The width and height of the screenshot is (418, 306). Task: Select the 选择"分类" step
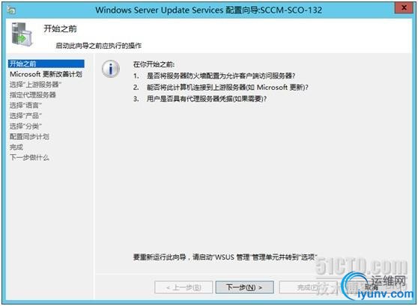(25, 126)
